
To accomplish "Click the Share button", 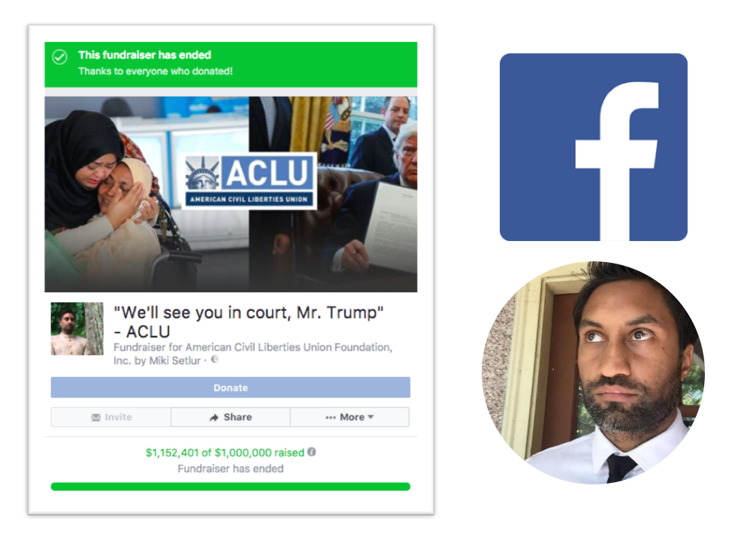I will tap(231, 417).
